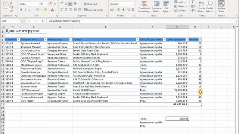The image size is (239, 134).
Task: Open the Font group dialog launcher
Action: click(57, 16)
